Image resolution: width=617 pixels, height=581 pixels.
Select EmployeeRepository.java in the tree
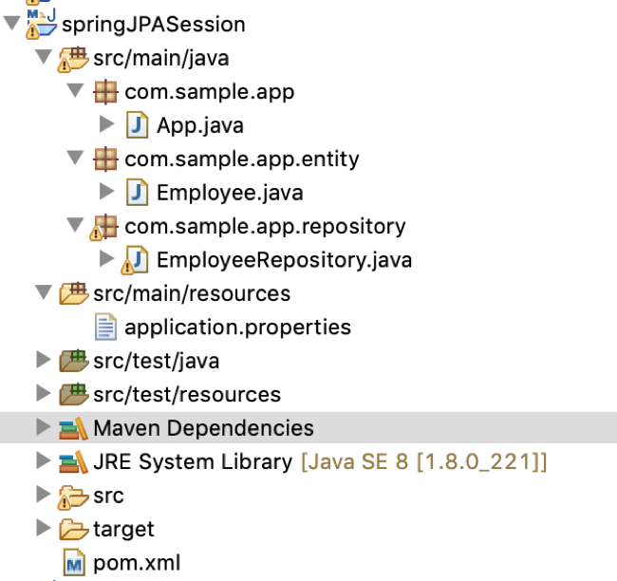click(x=285, y=260)
